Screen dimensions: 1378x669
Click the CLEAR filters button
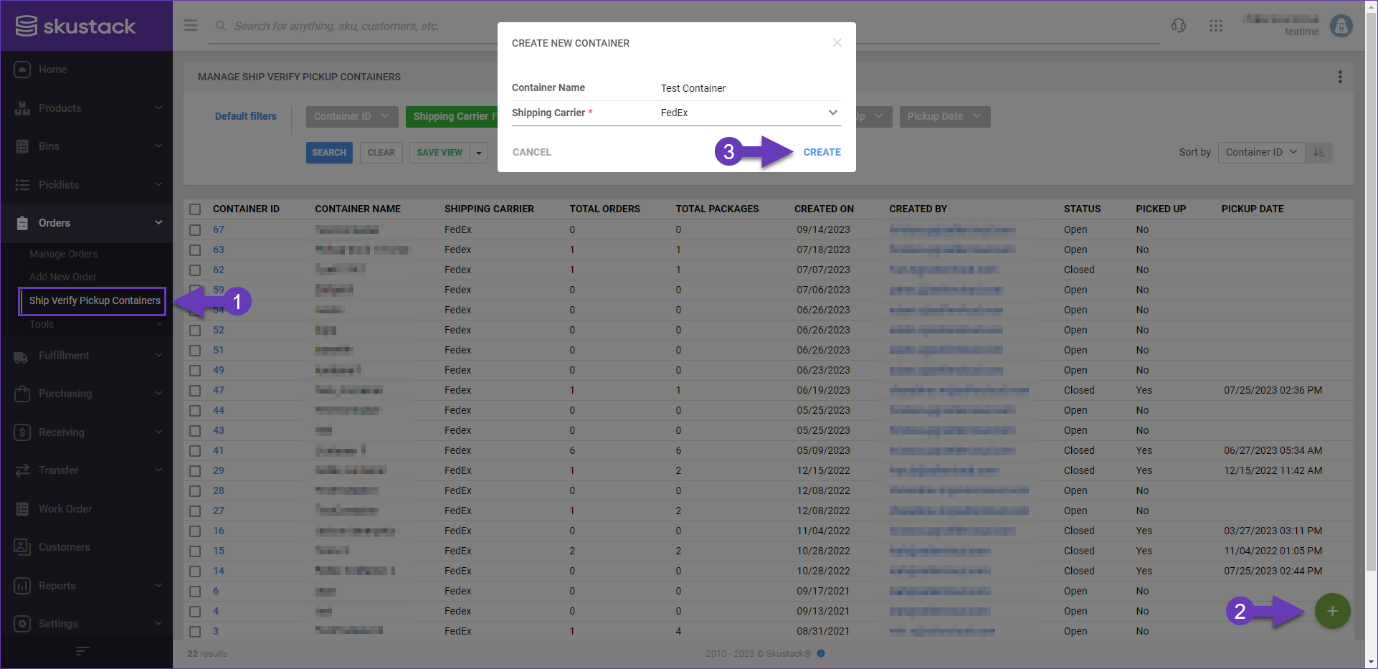(x=381, y=153)
